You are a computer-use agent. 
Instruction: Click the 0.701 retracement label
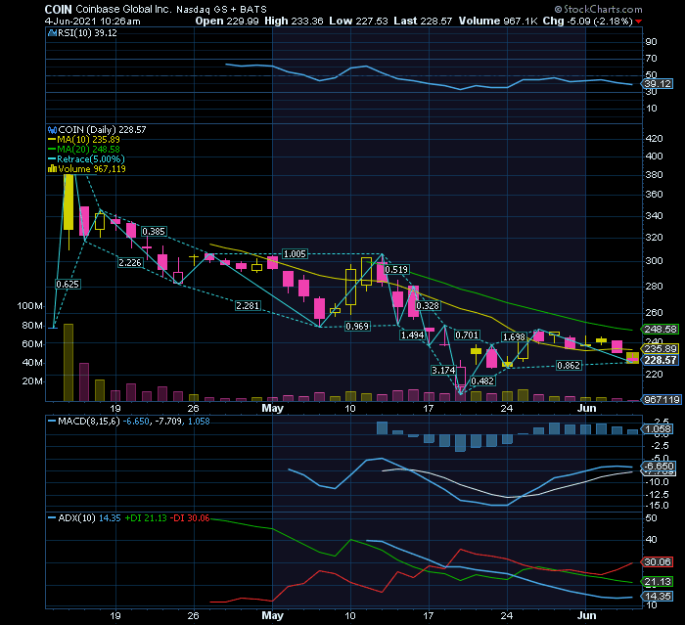tap(467, 335)
